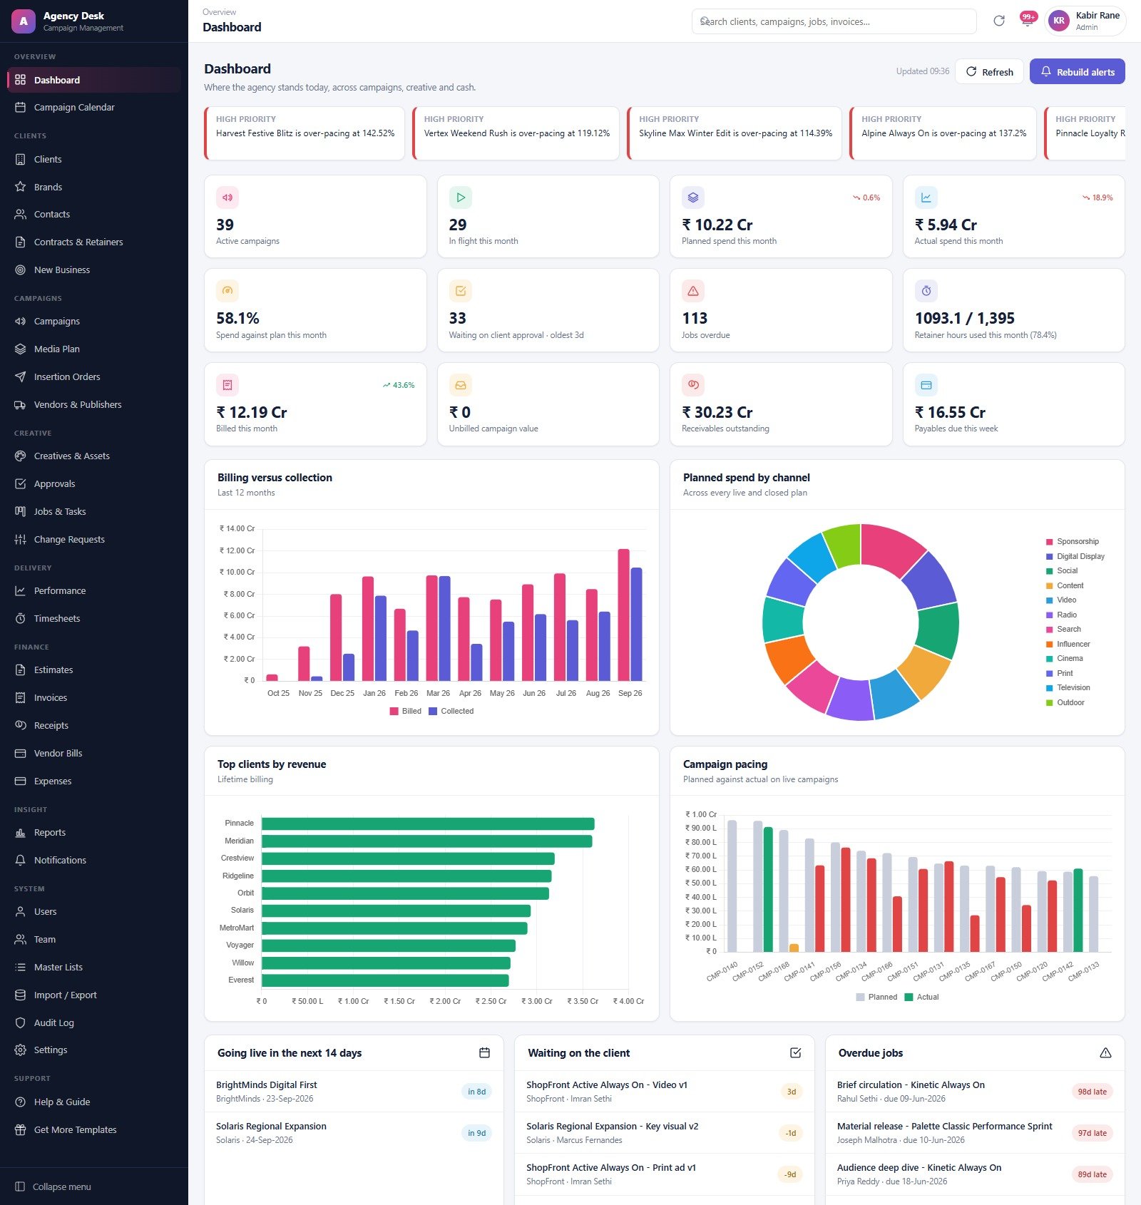Screen dimensions: 1141x1205
Task: Open the notifications bell with 99+ badge
Action: coord(1027,20)
